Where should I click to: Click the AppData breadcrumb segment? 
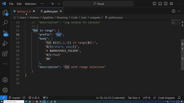[x=48, y=17]
